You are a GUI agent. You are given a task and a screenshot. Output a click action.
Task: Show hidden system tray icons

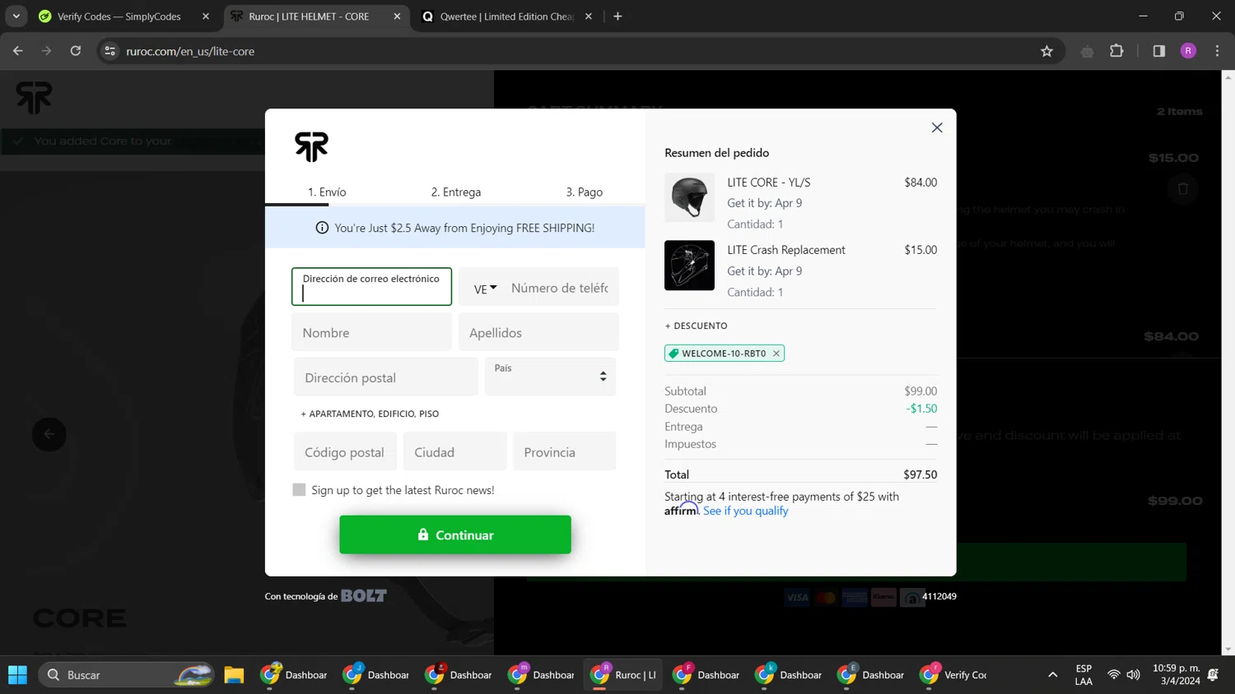coord(1052,675)
